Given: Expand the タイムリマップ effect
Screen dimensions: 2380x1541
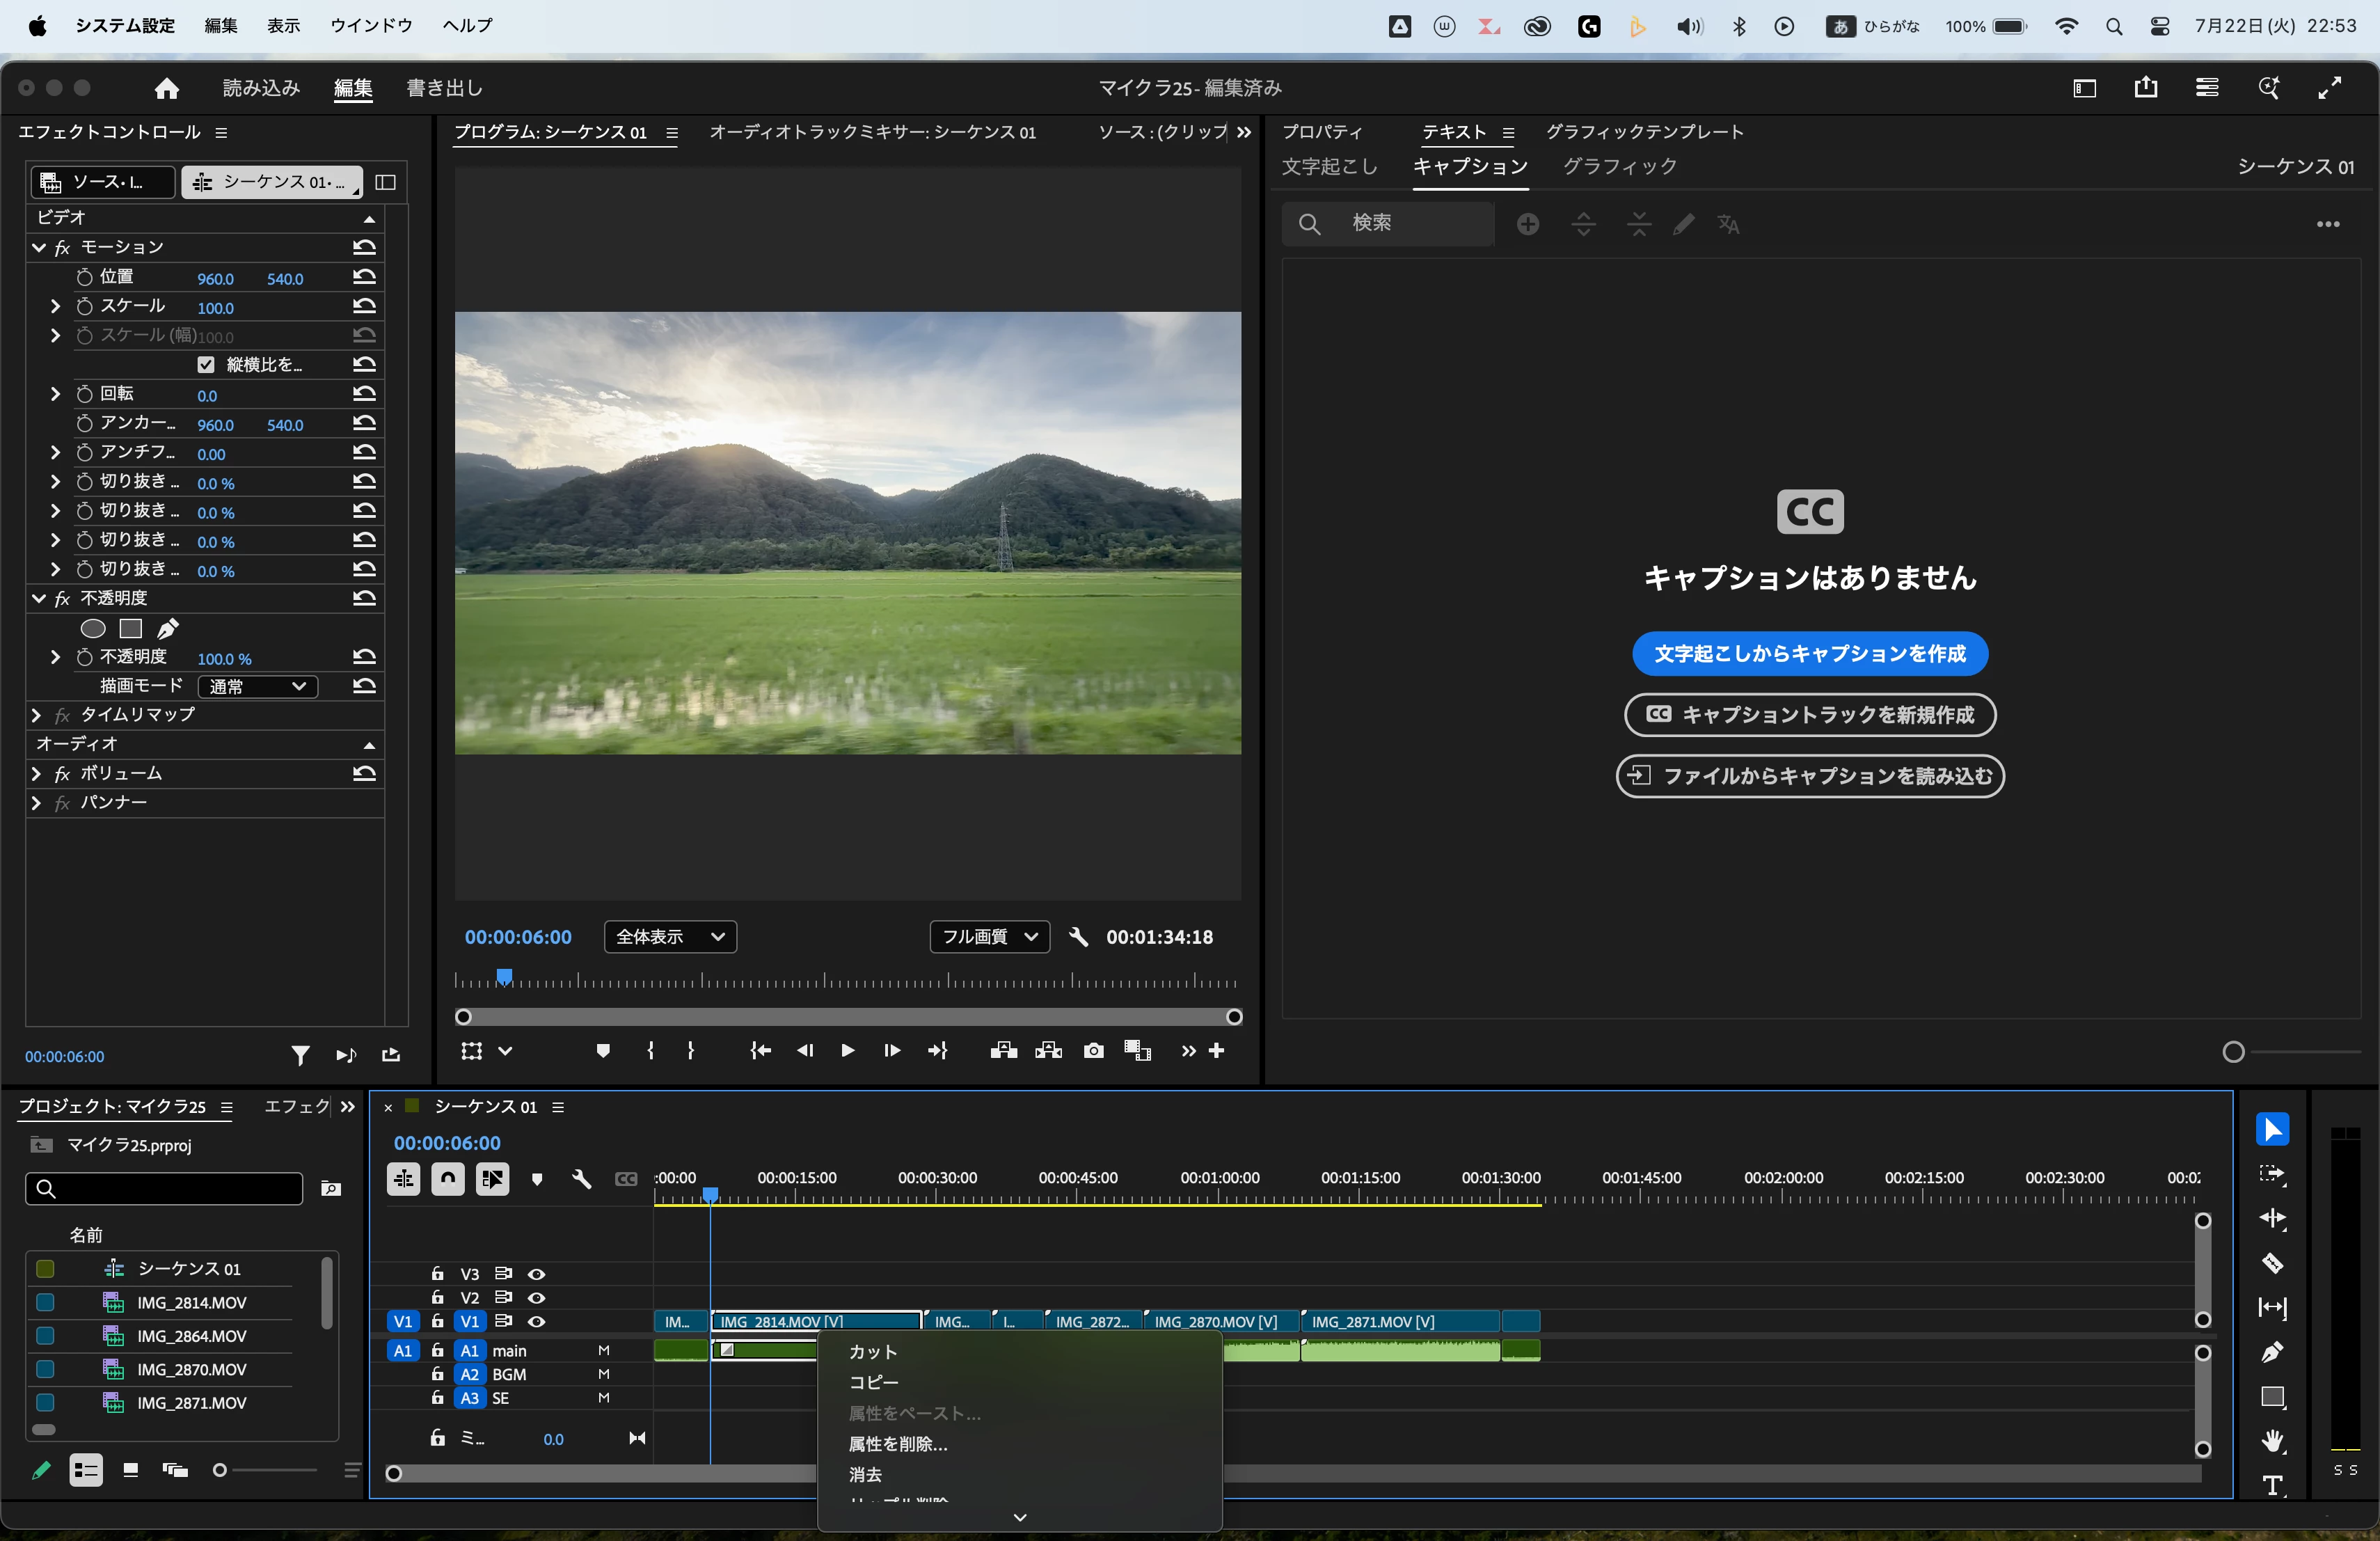Looking at the screenshot, I should [37, 715].
